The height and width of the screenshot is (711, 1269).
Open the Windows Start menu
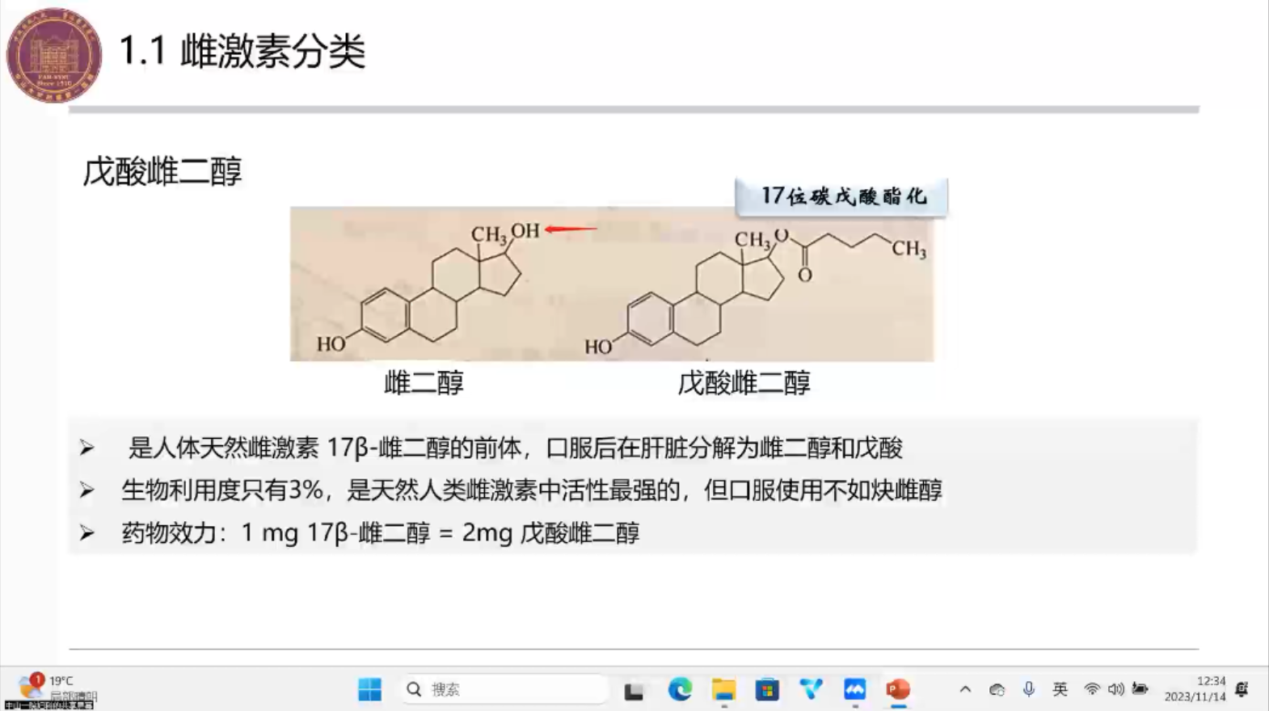click(369, 689)
